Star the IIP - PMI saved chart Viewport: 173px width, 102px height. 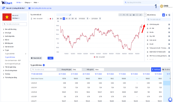click(x=148, y=28)
